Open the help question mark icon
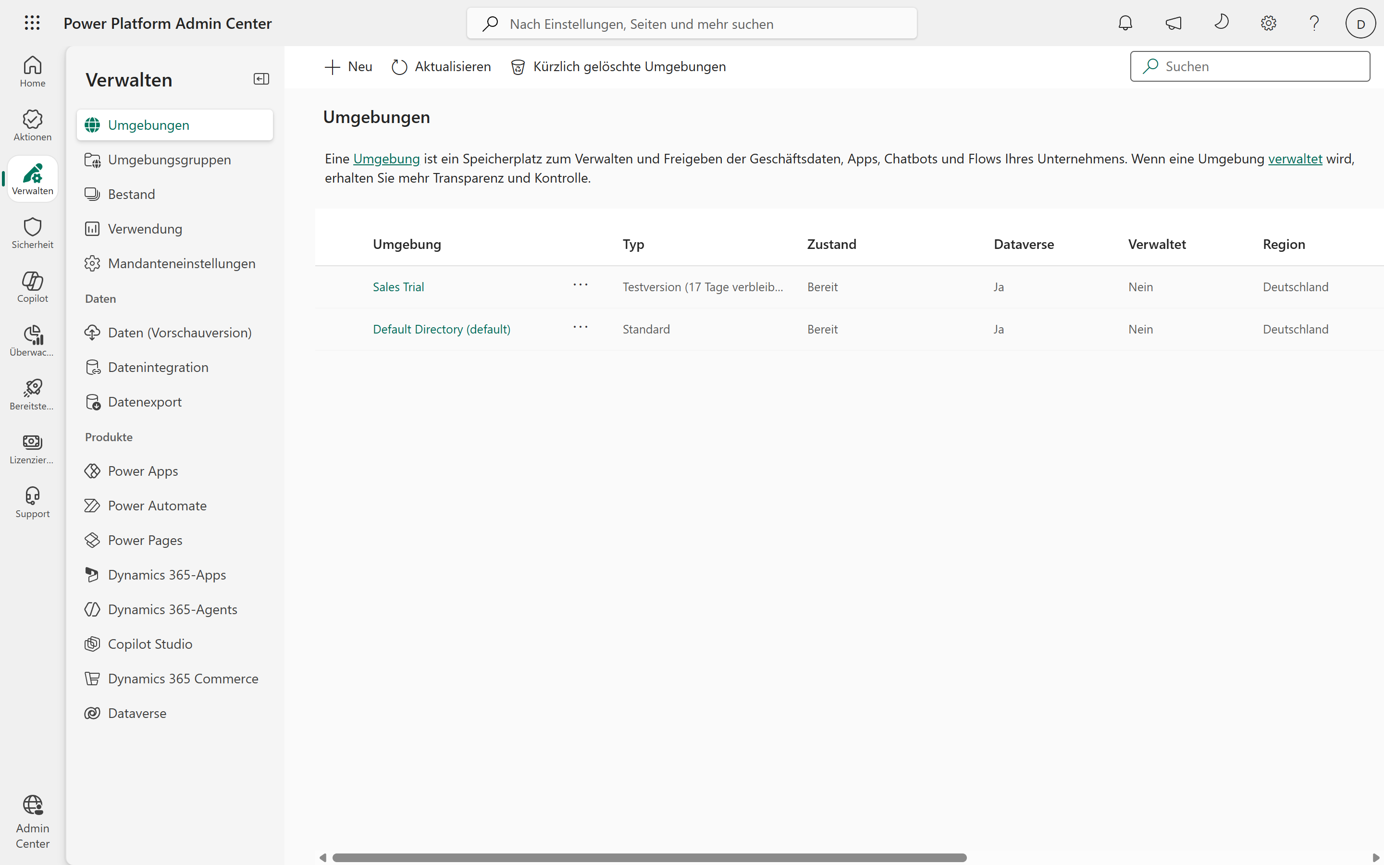Viewport: 1384px width, 865px height. 1314,24
